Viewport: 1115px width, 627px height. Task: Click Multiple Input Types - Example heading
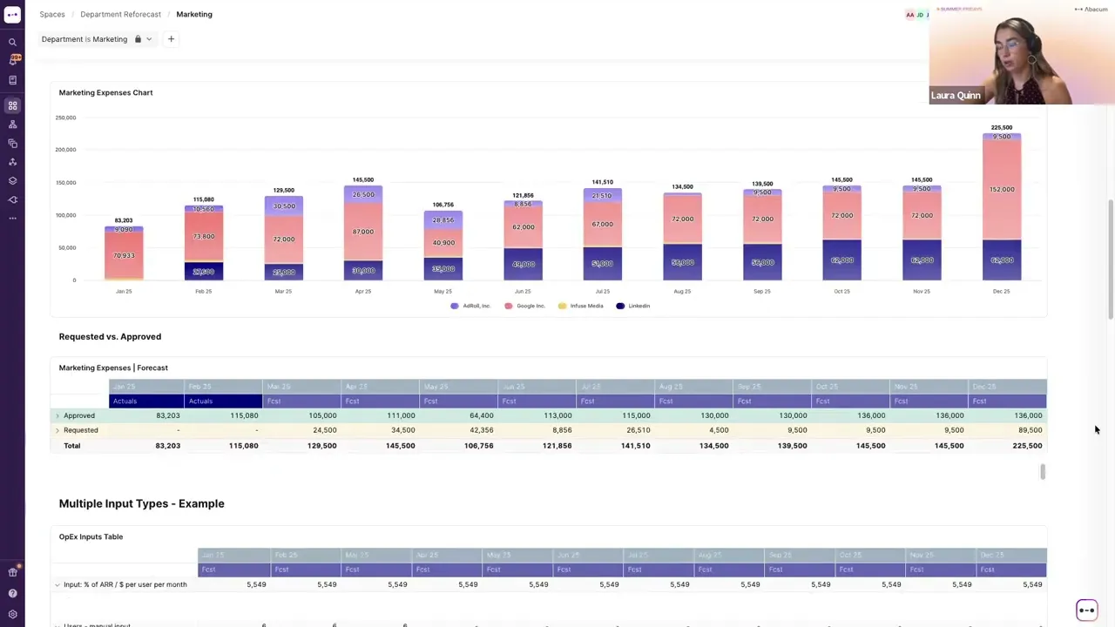(x=141, y=503)
